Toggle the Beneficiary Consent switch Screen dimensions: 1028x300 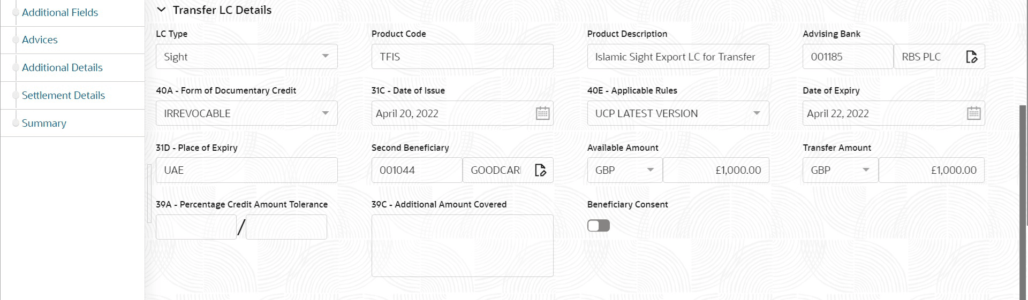[598, 226]
